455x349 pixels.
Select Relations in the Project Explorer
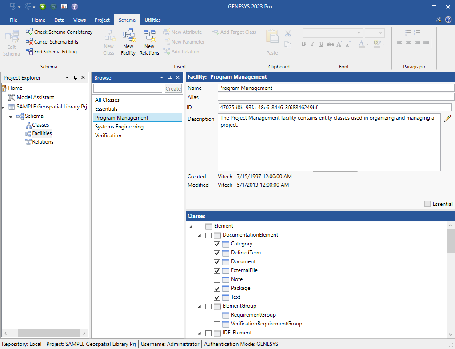[x=43, y=142]
